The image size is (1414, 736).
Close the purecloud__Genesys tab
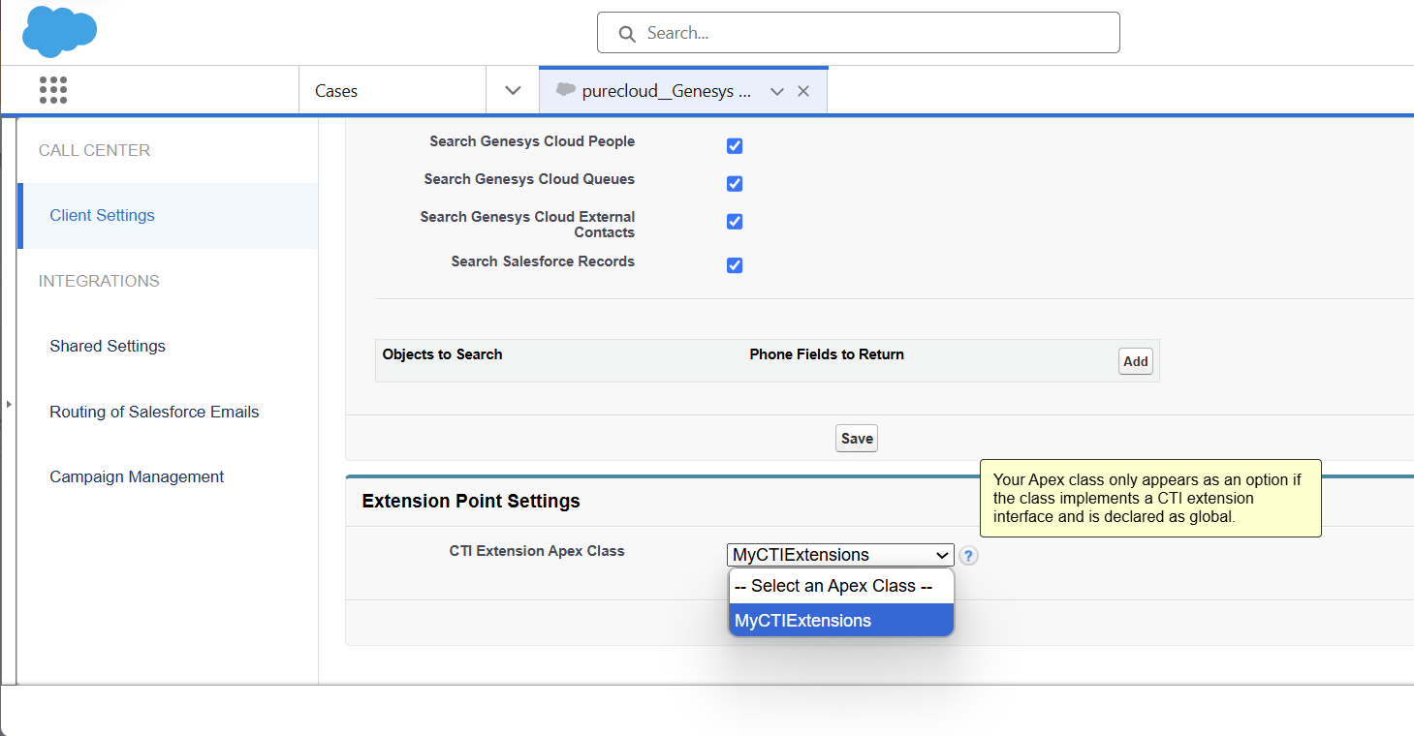[803, 91]
